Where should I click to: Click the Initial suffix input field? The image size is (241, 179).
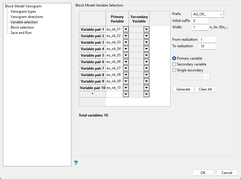[200, 21]
